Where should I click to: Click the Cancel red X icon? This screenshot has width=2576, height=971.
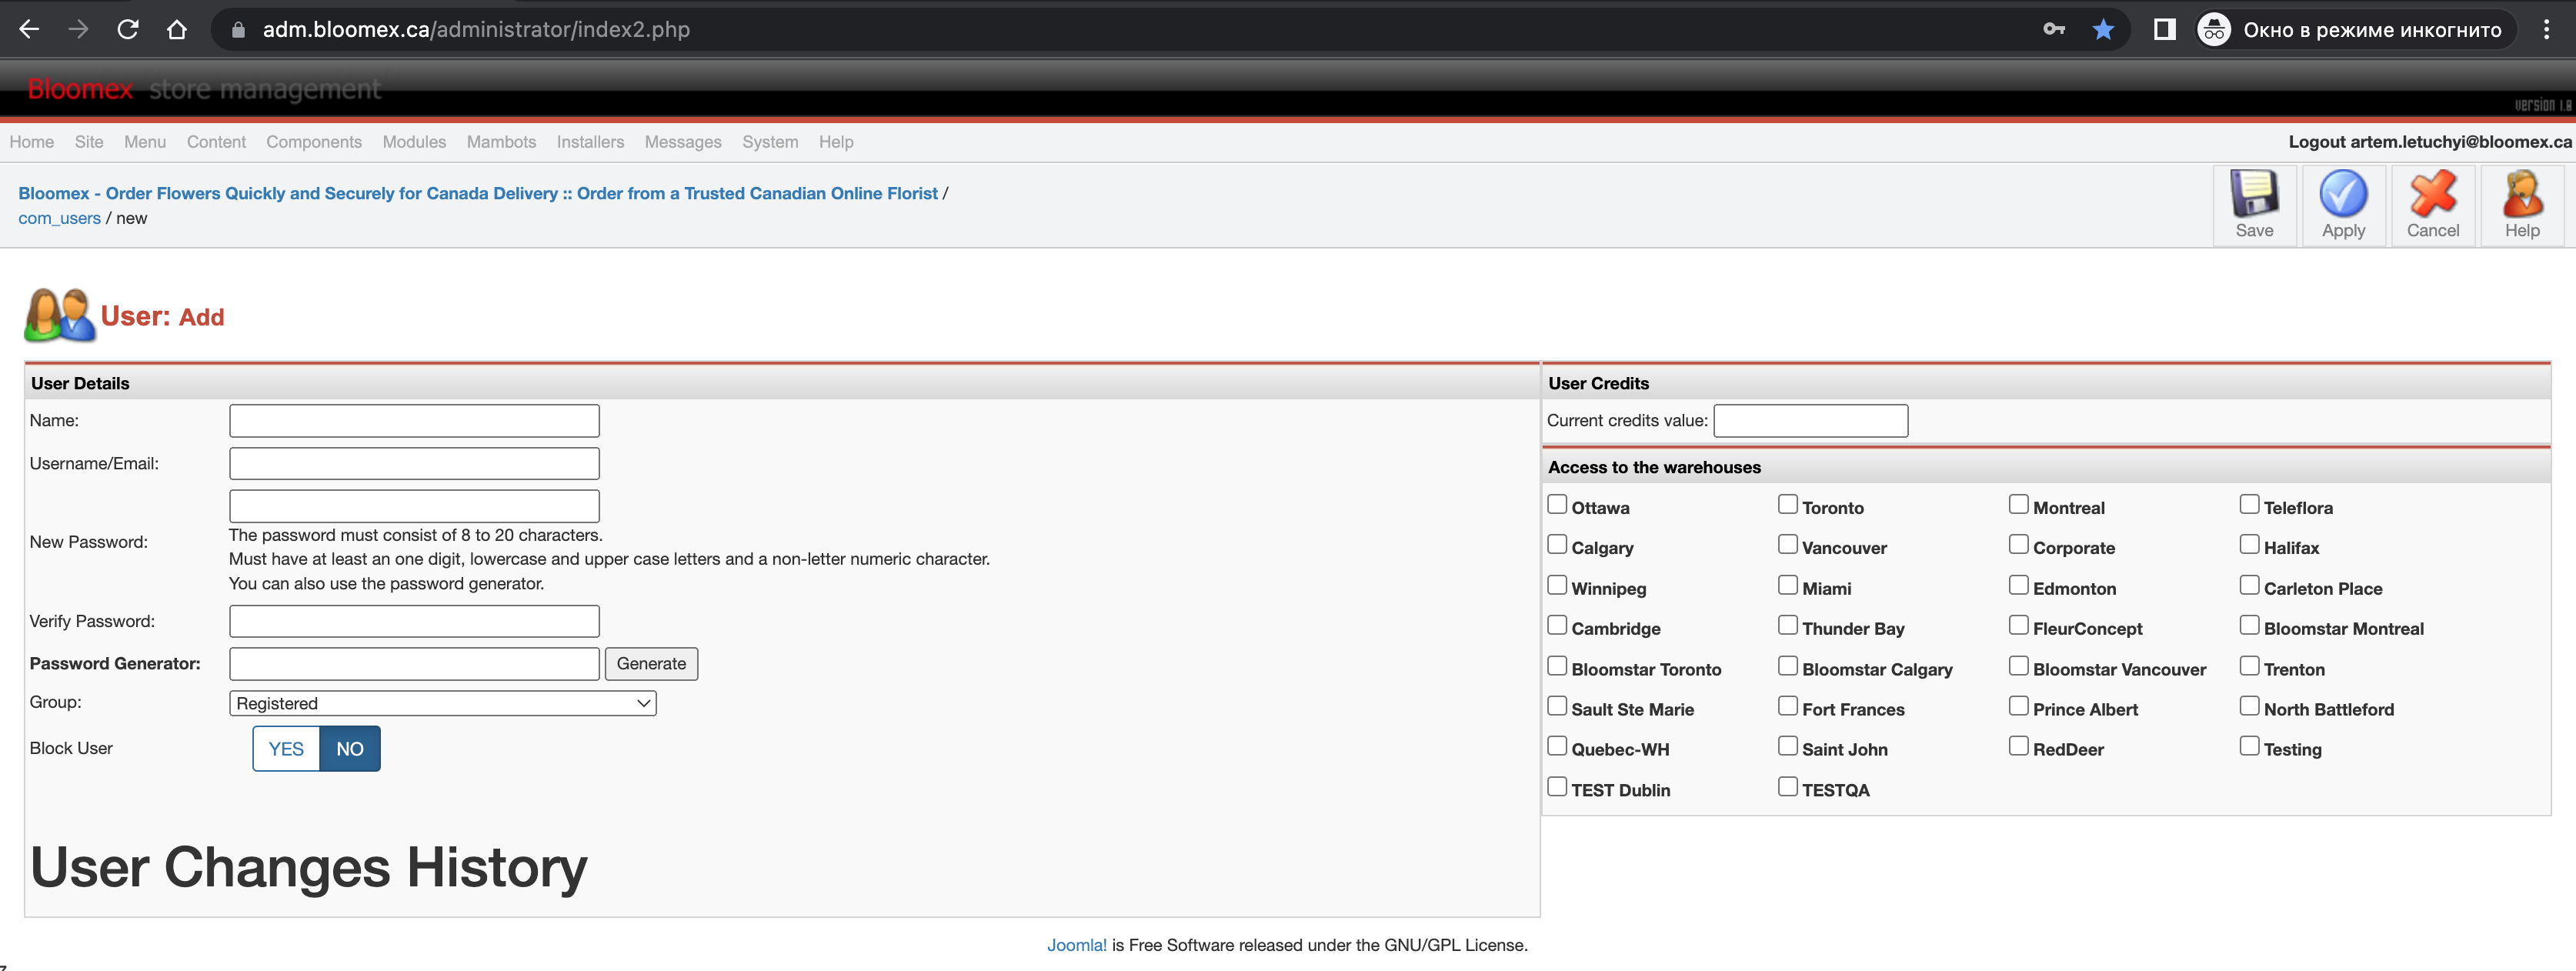click(x=2432, y=194)
